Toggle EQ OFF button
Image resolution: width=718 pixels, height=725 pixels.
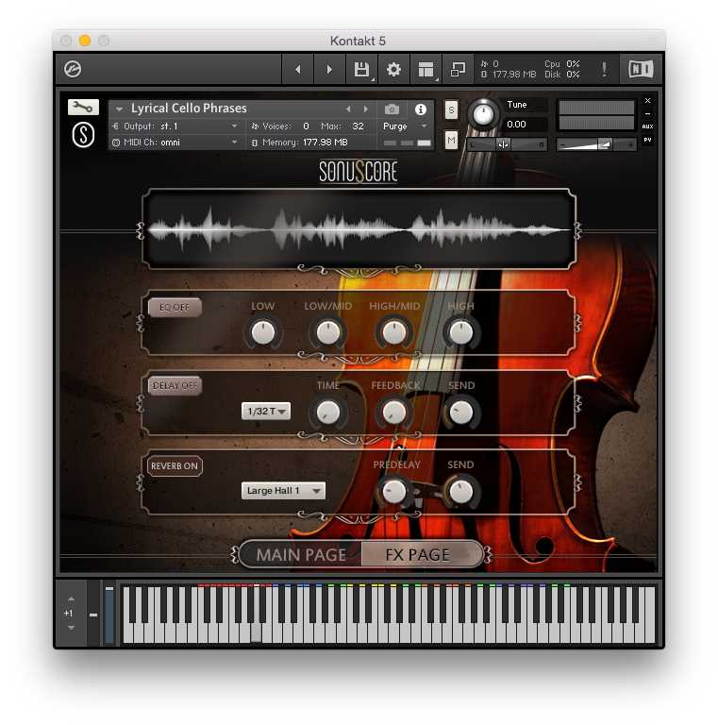click(175, 308)
